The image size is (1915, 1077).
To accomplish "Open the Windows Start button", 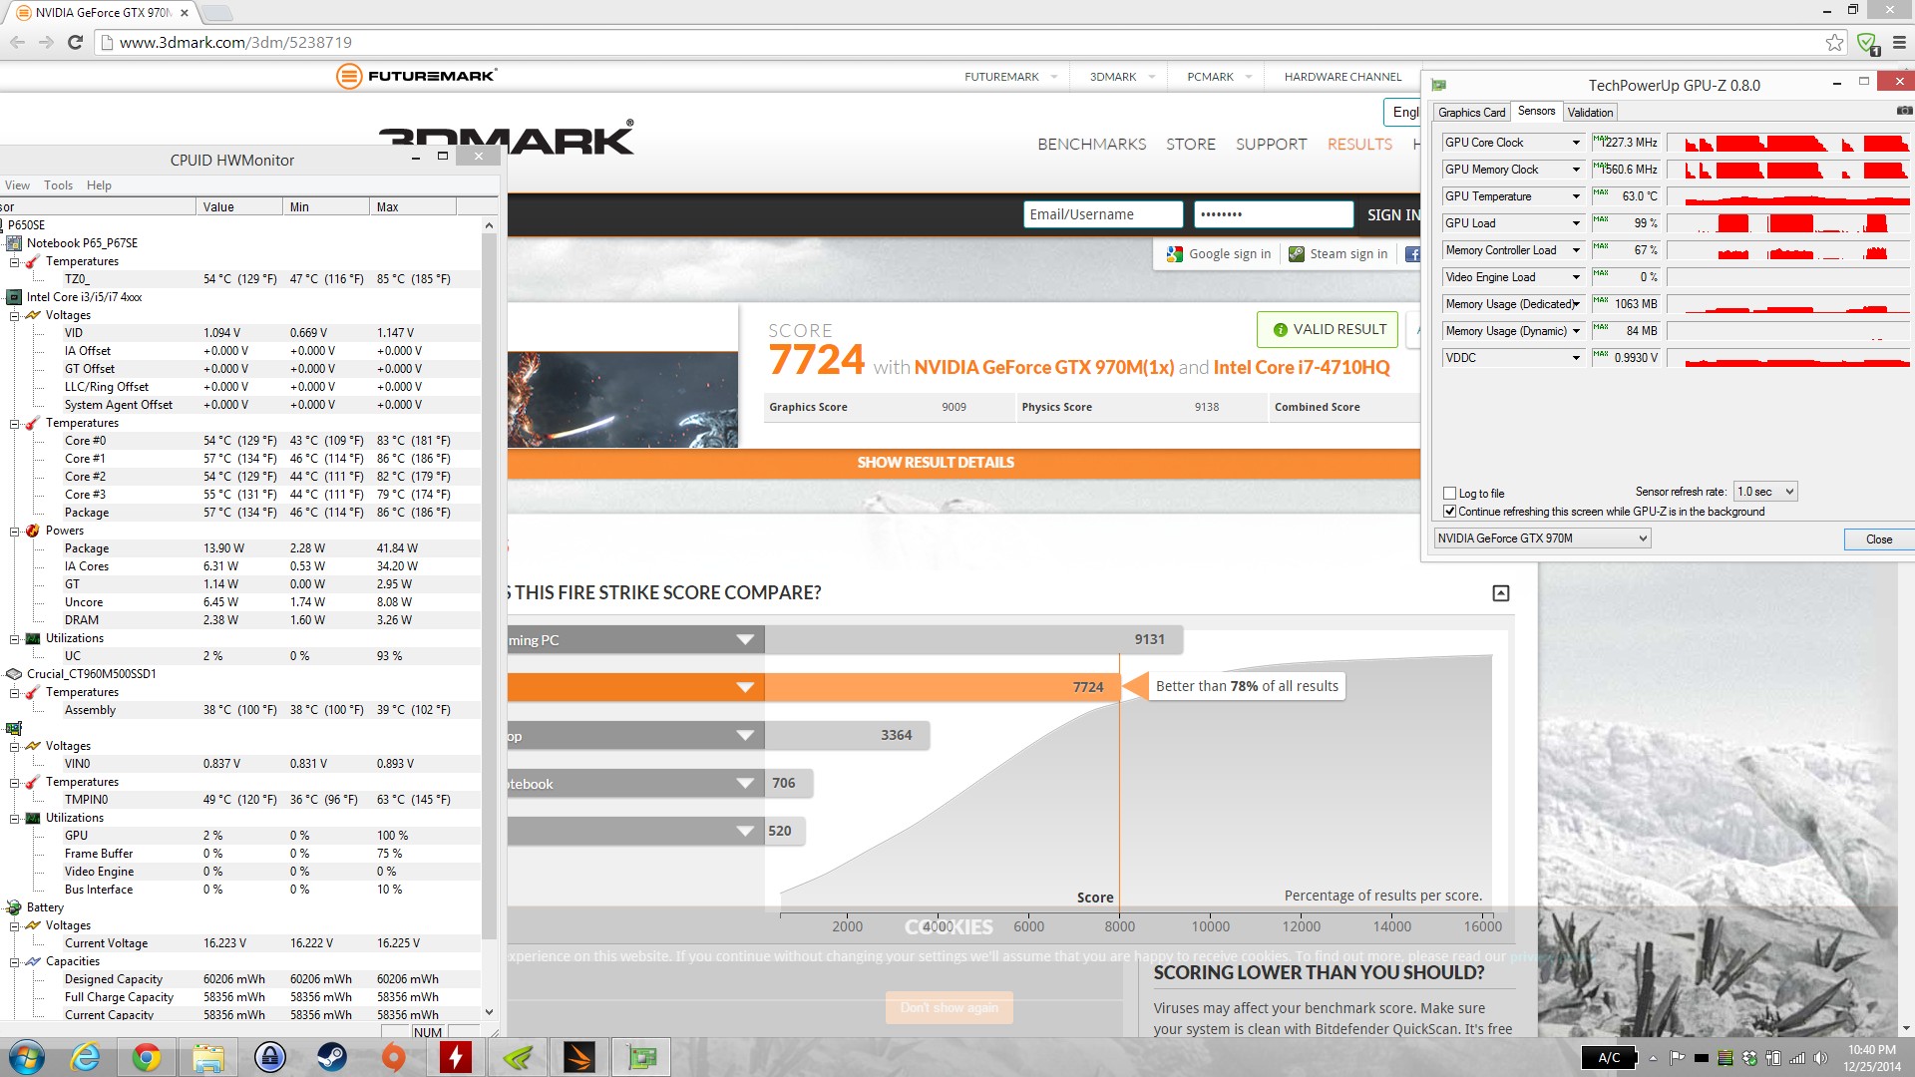I will click(26, 1057).
